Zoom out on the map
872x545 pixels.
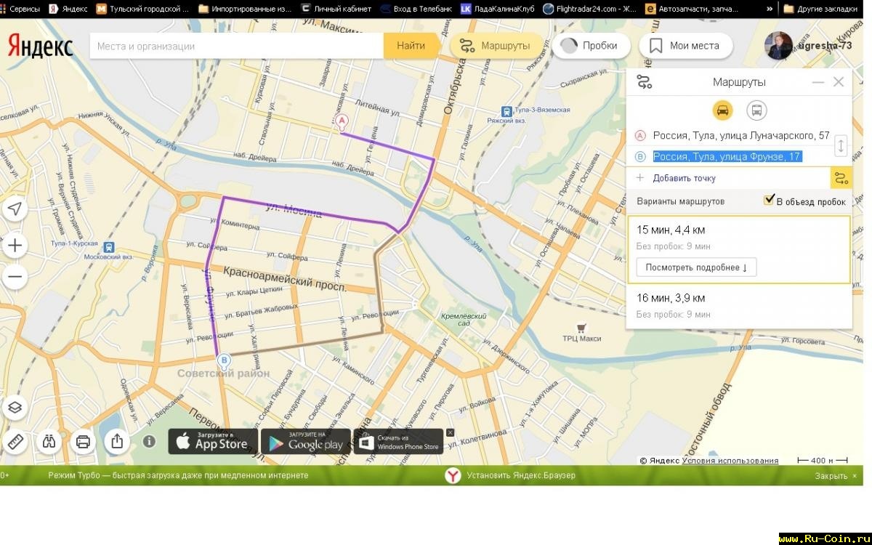pyautogui.click(x=15, y=277)
